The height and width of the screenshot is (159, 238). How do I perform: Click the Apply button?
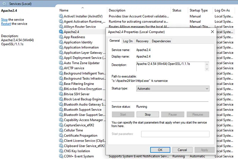204,150
